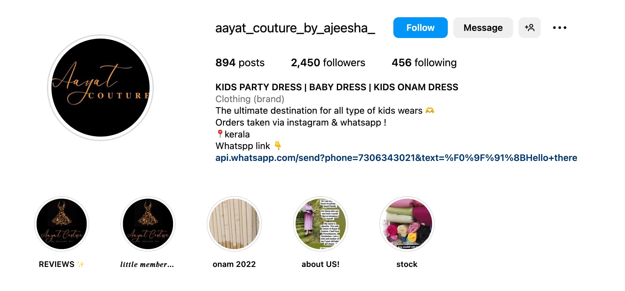Click the about US! label text
625x291 pixels.
(321, 264)
